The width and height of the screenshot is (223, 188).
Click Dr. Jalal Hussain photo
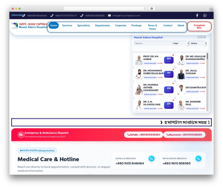click(181, 74)
